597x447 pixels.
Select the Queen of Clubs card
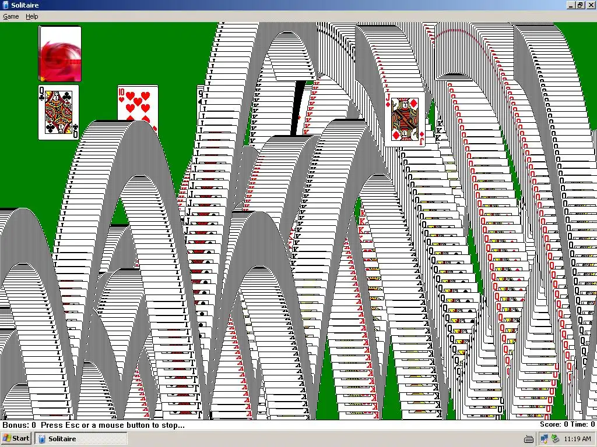tap(59, 112)
